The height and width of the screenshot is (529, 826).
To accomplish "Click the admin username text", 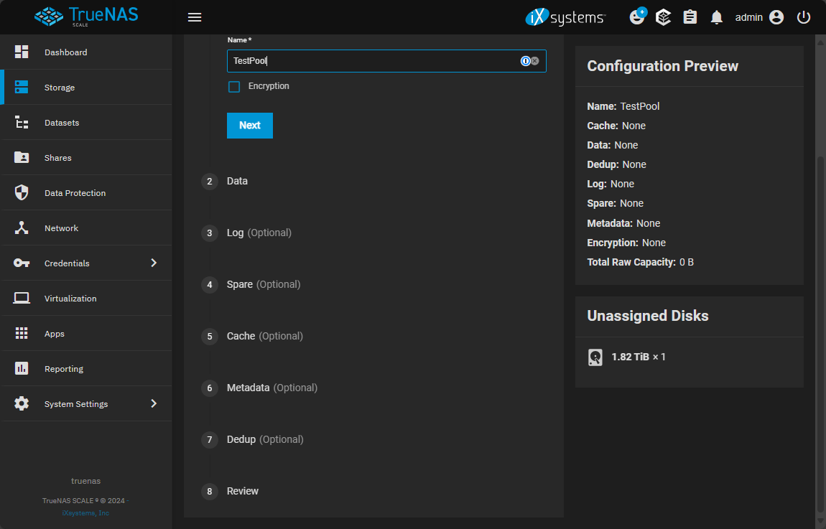I will pyautogui.click(x=748, y=17).
